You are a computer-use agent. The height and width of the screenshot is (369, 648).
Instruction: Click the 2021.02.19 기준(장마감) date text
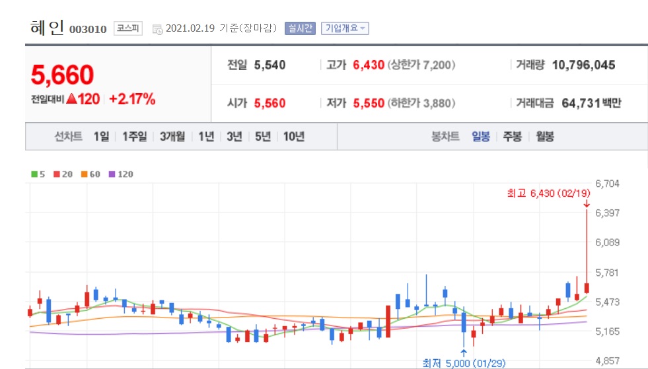click(x=221, y=28)
